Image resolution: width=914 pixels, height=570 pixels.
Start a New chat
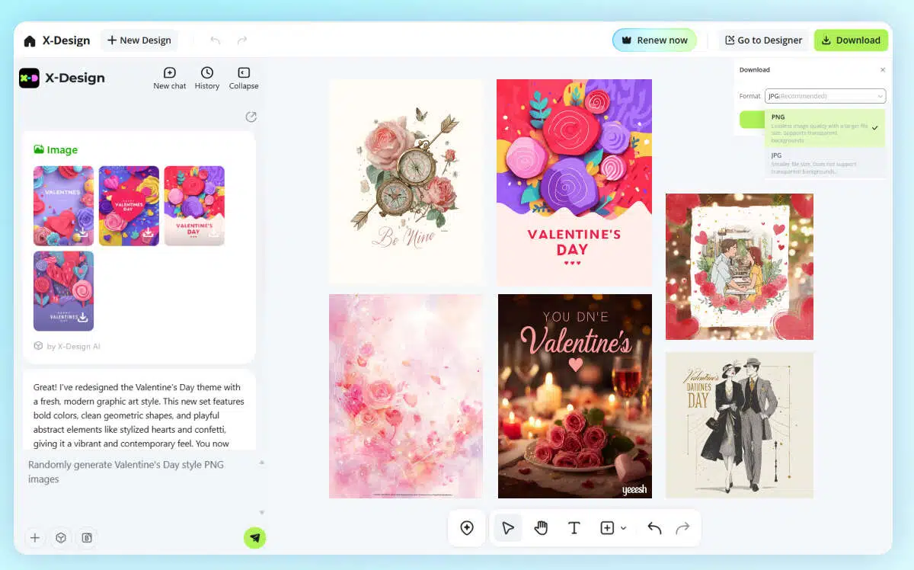169,78
